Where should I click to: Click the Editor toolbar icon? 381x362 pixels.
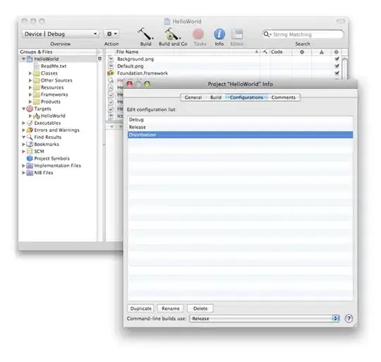[x=237, y=35]
